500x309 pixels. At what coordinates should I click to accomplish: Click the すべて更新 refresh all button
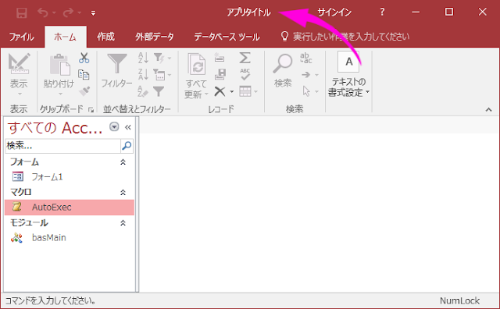tap(196, 76)
